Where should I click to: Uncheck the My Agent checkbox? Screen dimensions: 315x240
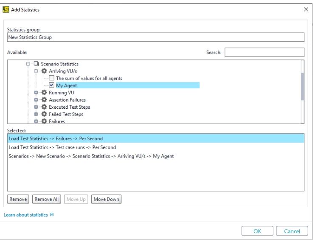coord(52,85)
